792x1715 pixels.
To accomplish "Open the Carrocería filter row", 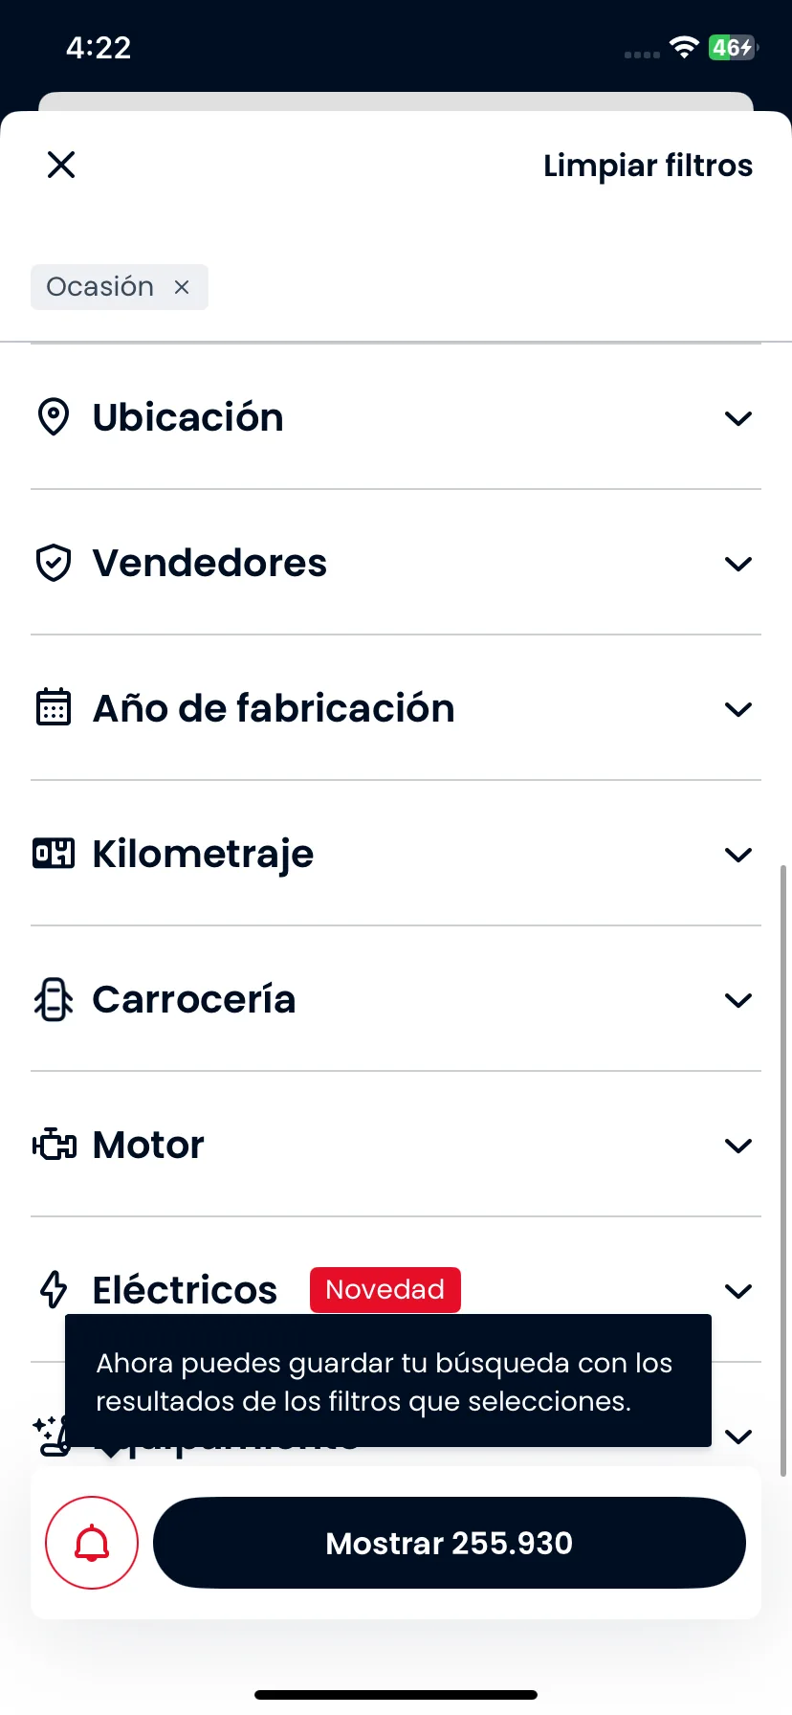I will [x=396, y=999].
